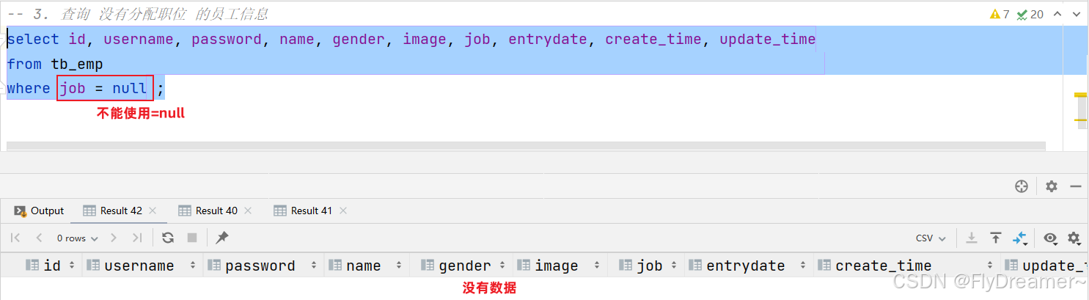Click the select keyword in the query
1089x300 pixels.
coord(33,40)
